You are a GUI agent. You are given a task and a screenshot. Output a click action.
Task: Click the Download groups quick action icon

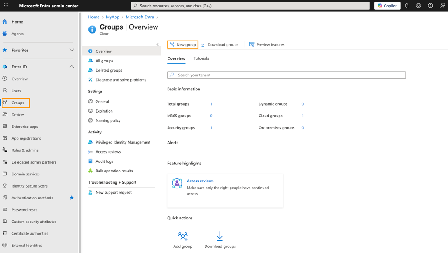[x=220, y=236]
